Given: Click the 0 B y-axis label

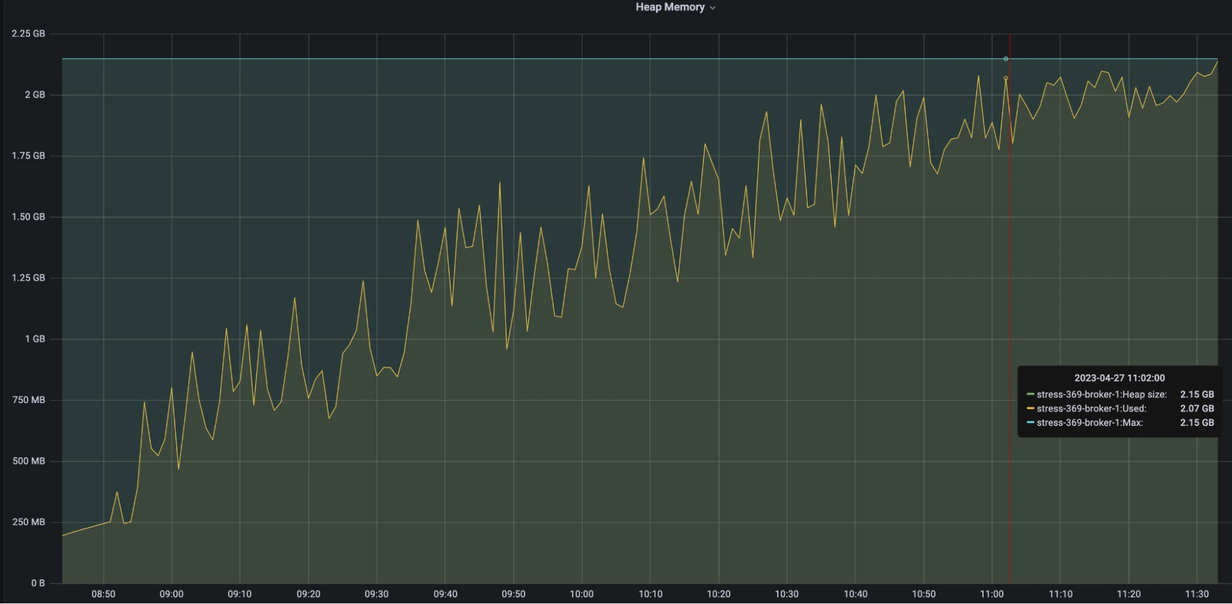Looking at the screenshot, I should point(38,583).
